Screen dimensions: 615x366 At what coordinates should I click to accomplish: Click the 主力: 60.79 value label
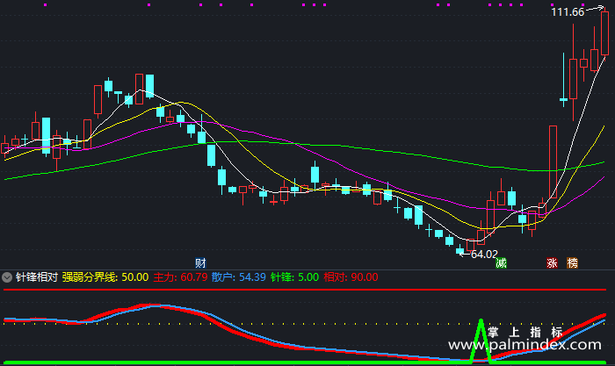[x=180, y=277]
